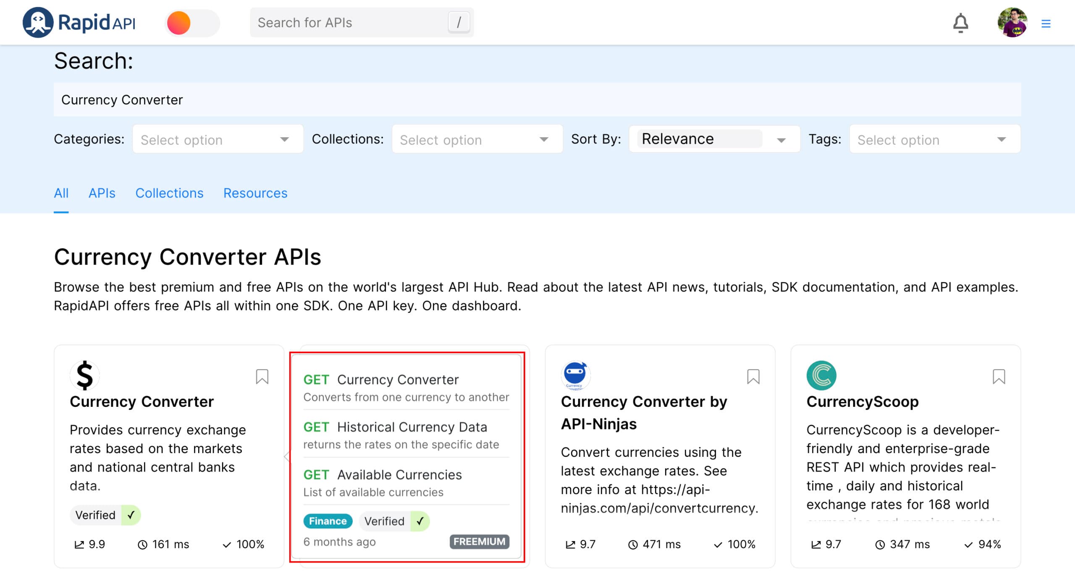
Task: Focus the Search for APIs field
Action: [362, 22]
